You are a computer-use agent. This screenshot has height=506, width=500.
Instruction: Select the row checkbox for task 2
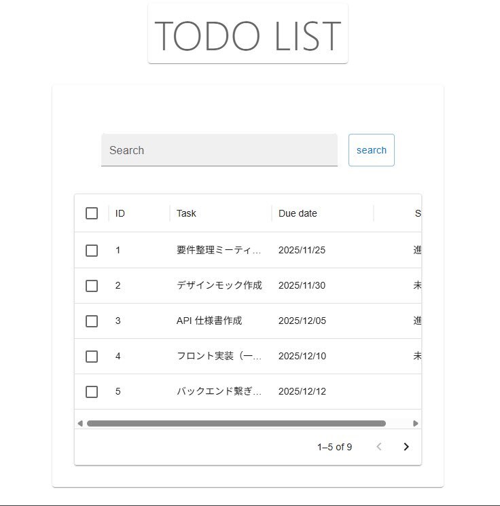(x=92, y=286)
